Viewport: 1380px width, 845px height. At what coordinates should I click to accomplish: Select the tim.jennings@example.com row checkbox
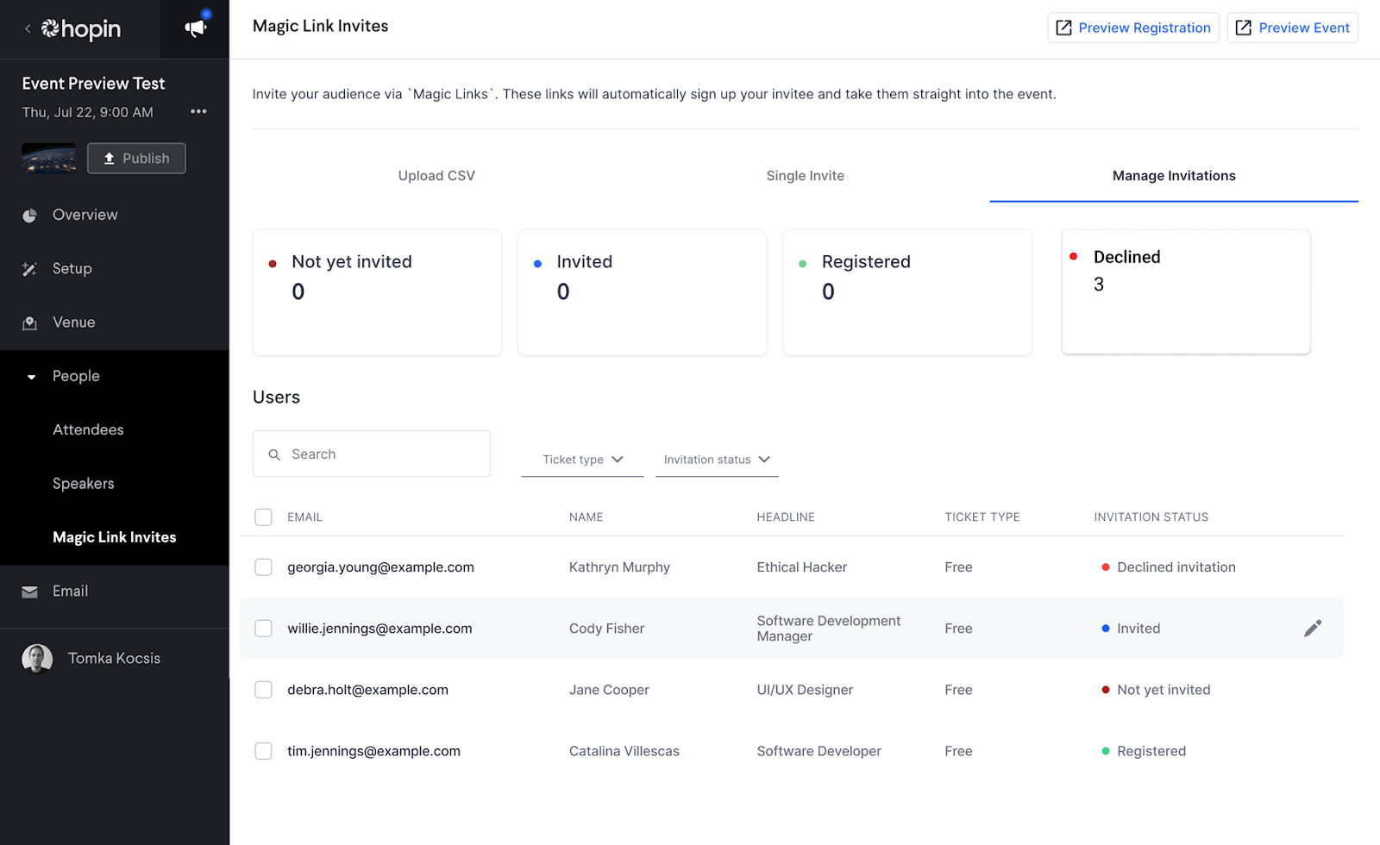point(264,751)
